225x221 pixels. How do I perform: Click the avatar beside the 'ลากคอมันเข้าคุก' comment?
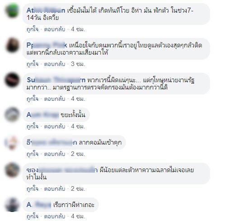coord(12,142)
